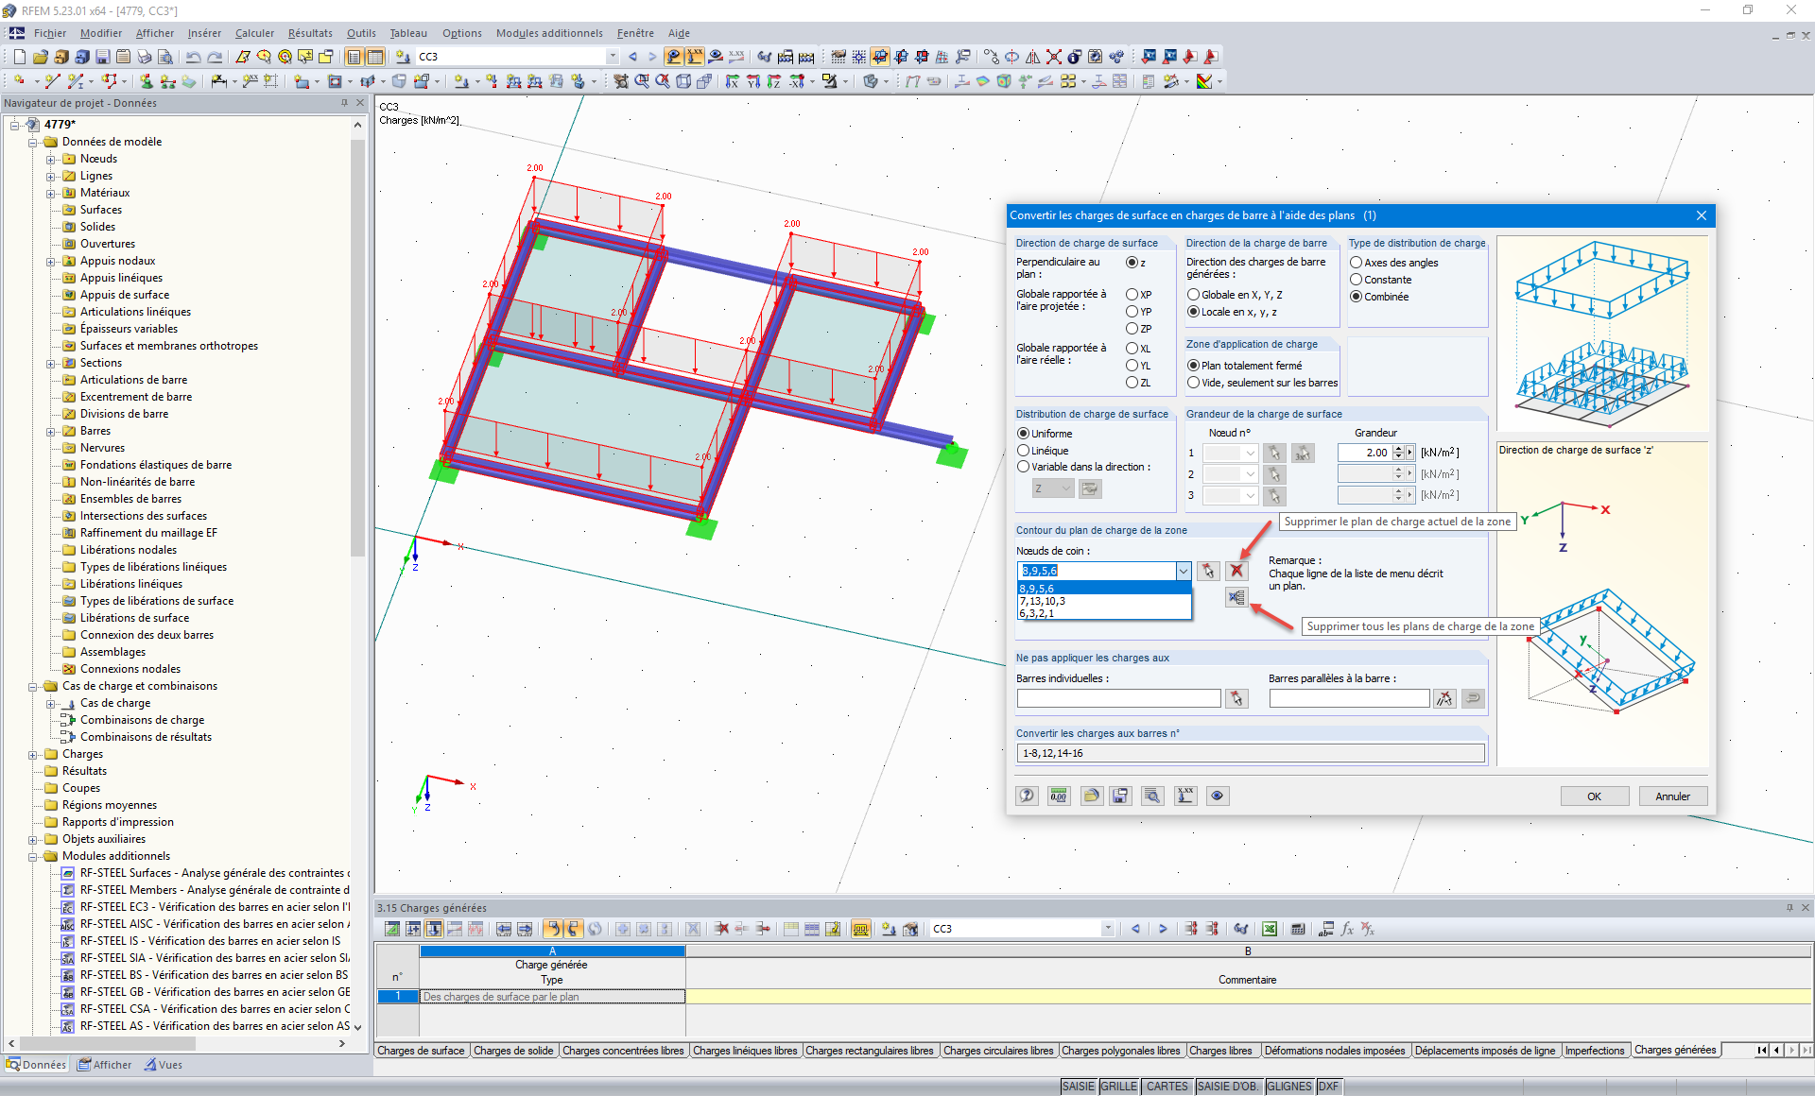
Task: Click the Barres parallèles input field
Action: tap(1349, 698)
